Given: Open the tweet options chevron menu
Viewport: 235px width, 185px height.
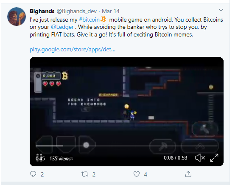Looking at the screenshot, I should click(221, 10).
